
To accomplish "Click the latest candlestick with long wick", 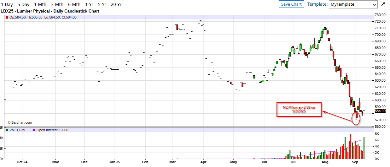I will 364,117.
